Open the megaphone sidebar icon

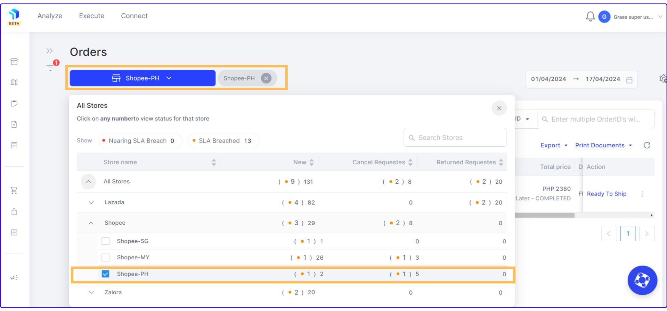(14, 278)
